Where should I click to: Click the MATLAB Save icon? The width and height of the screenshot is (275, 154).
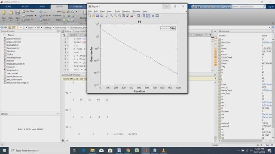click(18, 13)
